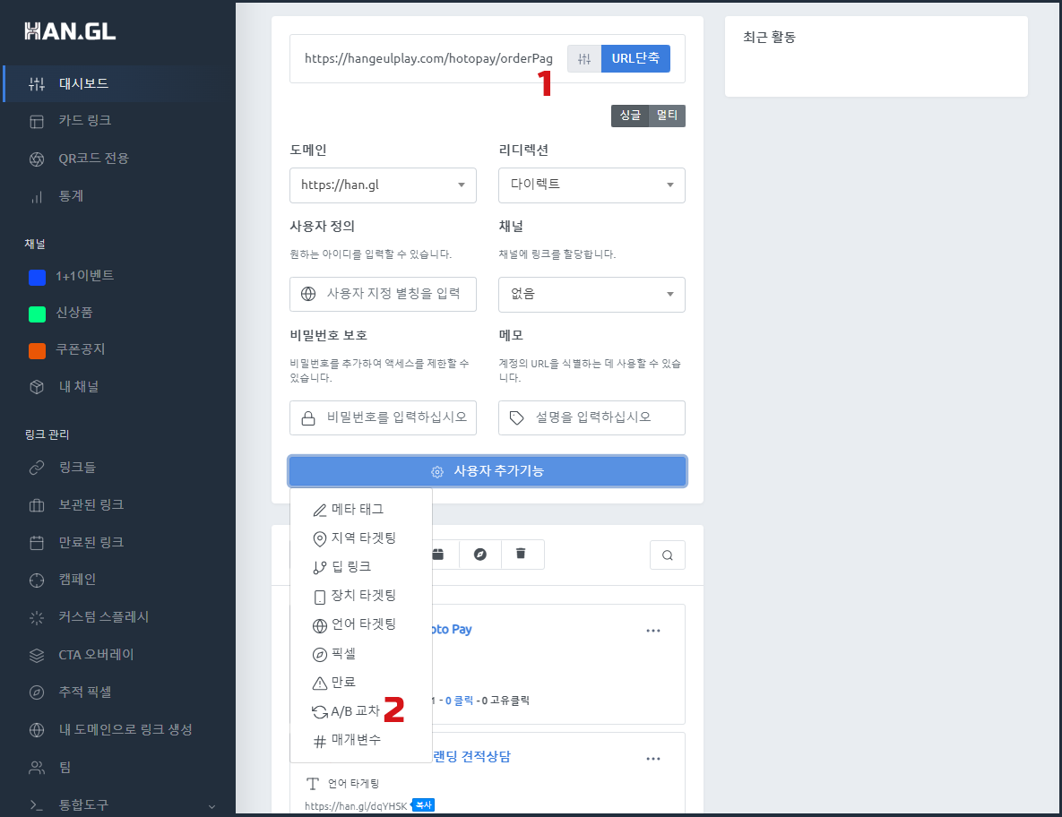Click the 0 고유클릭 text
Viewport: 1062px width, 817px height.
click(506, 701)
